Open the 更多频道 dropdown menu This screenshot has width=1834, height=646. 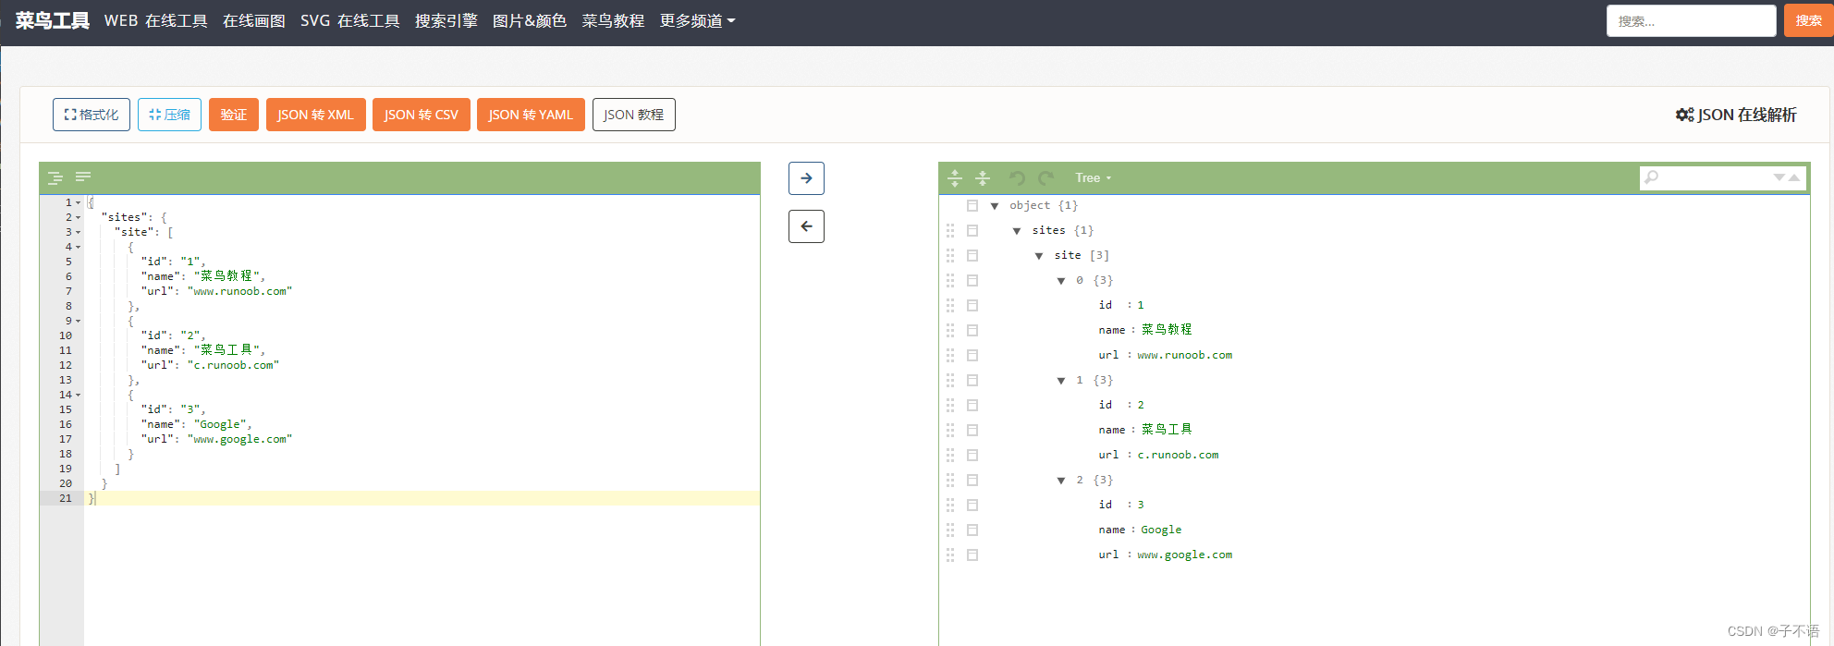pyautogui.click(x=697, y=21)
